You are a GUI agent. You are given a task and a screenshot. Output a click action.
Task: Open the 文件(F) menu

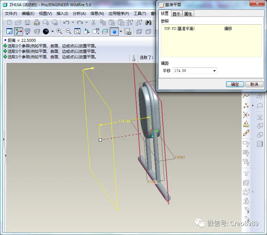tap(11, 14)
